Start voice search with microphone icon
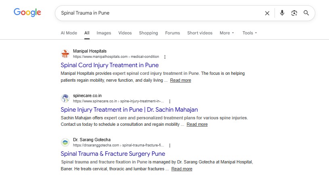This screenshot has height=178, width=329. [282, 13]
